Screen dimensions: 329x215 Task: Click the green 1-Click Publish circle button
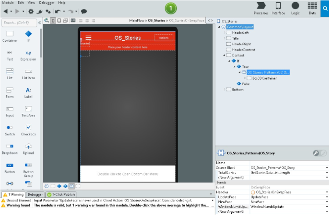tap(170, 8)
